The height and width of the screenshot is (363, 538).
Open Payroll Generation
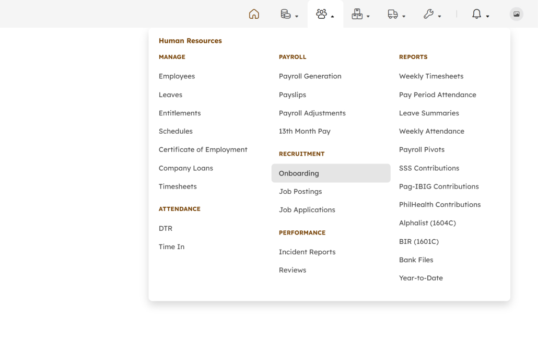coord(310,76)
